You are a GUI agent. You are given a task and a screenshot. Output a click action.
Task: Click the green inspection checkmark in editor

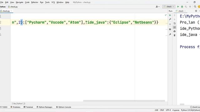pos(166,15)
